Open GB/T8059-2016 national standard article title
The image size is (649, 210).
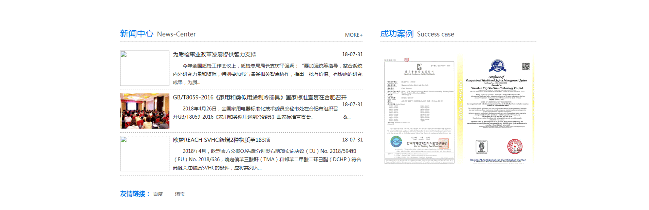click(260, 97)
